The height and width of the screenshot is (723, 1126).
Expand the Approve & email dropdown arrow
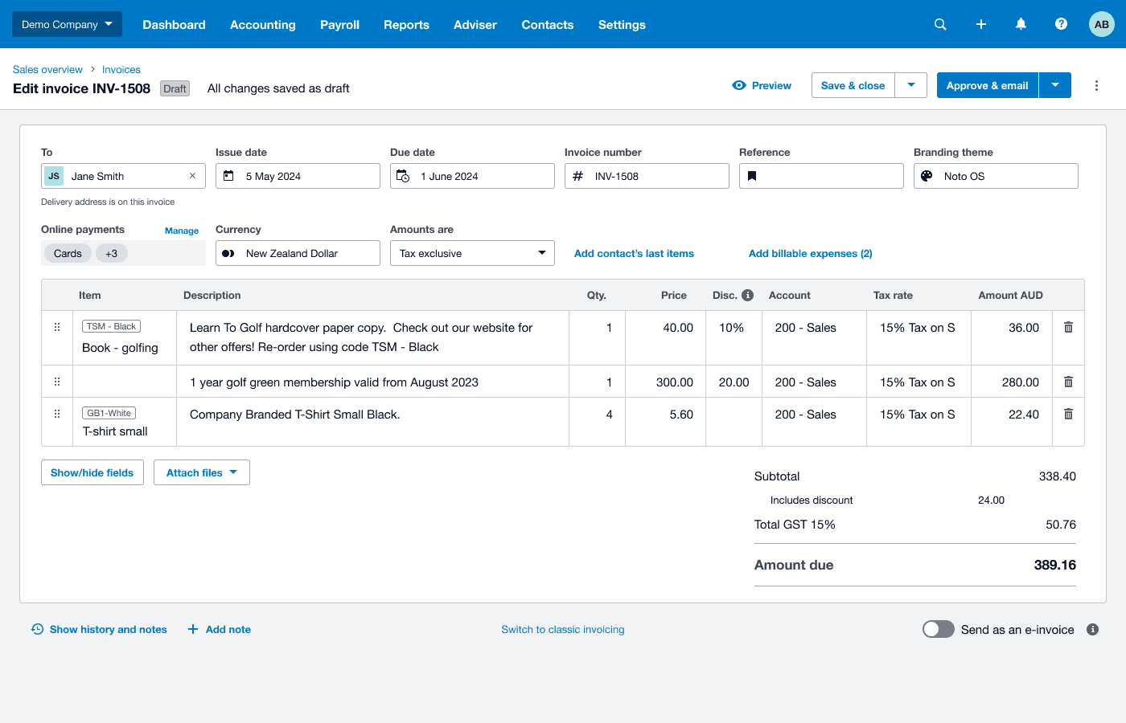[1054, 85]
